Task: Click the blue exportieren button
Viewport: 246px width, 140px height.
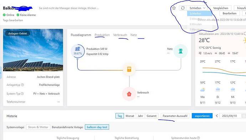Action: tap(202, 116)
